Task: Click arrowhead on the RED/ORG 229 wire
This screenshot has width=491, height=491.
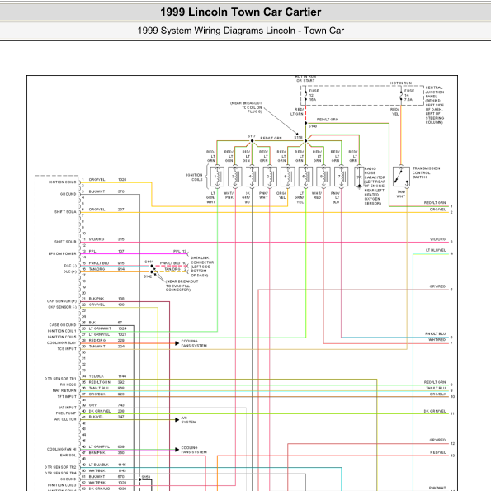Action: [177, 343]
